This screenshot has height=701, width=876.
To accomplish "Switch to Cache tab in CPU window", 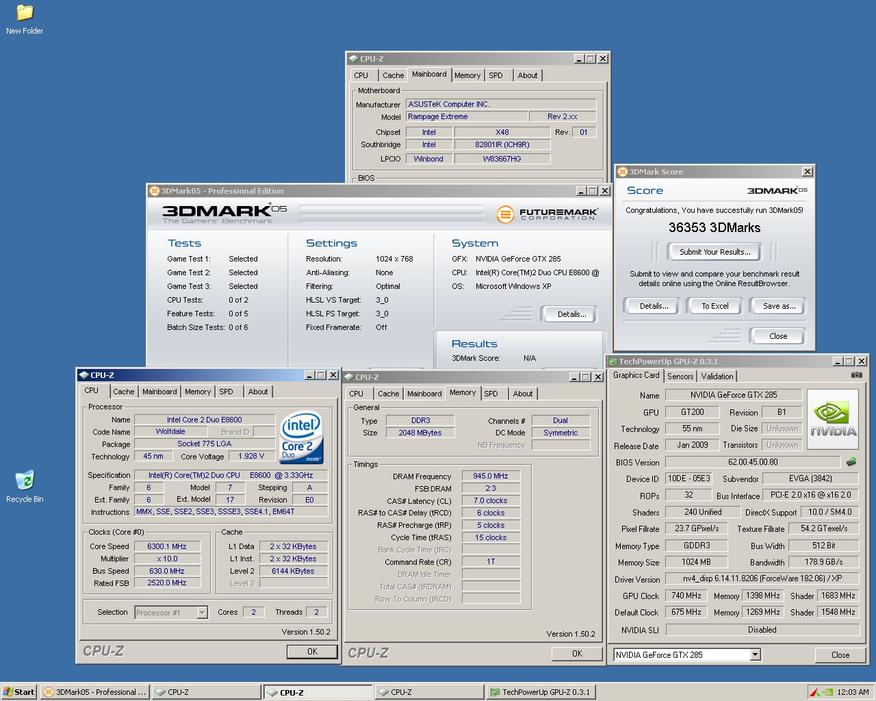I will click(123, 392).
